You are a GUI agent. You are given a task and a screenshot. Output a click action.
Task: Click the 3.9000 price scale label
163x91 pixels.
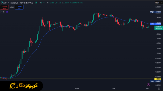[x=158, y=7]
